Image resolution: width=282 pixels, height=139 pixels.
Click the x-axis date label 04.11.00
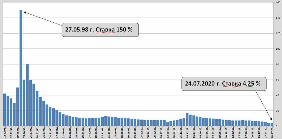tap(50, 132)
